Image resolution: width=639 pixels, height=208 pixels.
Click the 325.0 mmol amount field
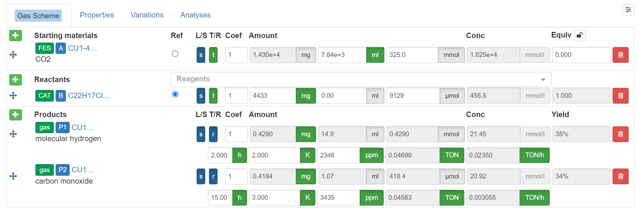[412, 55]
